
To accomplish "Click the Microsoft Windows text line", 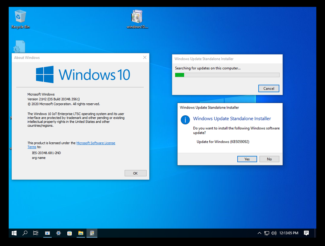I will coord(41,94).
